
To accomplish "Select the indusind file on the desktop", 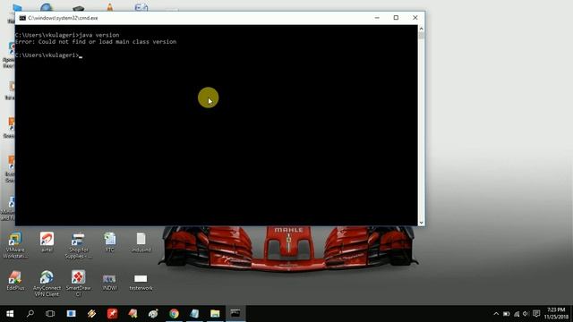I will coord(141,242).
